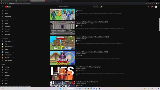Screen dimensions: 160x90
Task: Switch to the second browser tab
Action: pos(23,1)
